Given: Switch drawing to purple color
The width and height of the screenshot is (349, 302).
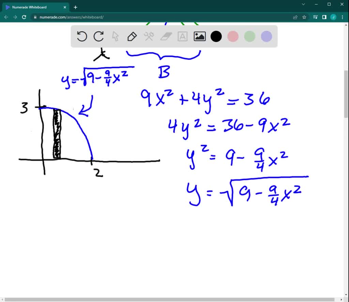Looking at the screenshot, I should 266,36.
